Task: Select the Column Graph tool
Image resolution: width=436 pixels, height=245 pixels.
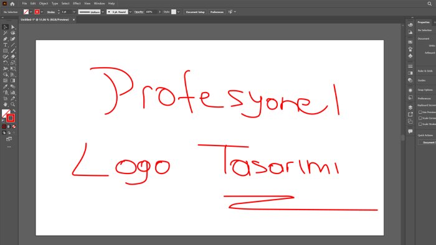Action: pos(13,93)
